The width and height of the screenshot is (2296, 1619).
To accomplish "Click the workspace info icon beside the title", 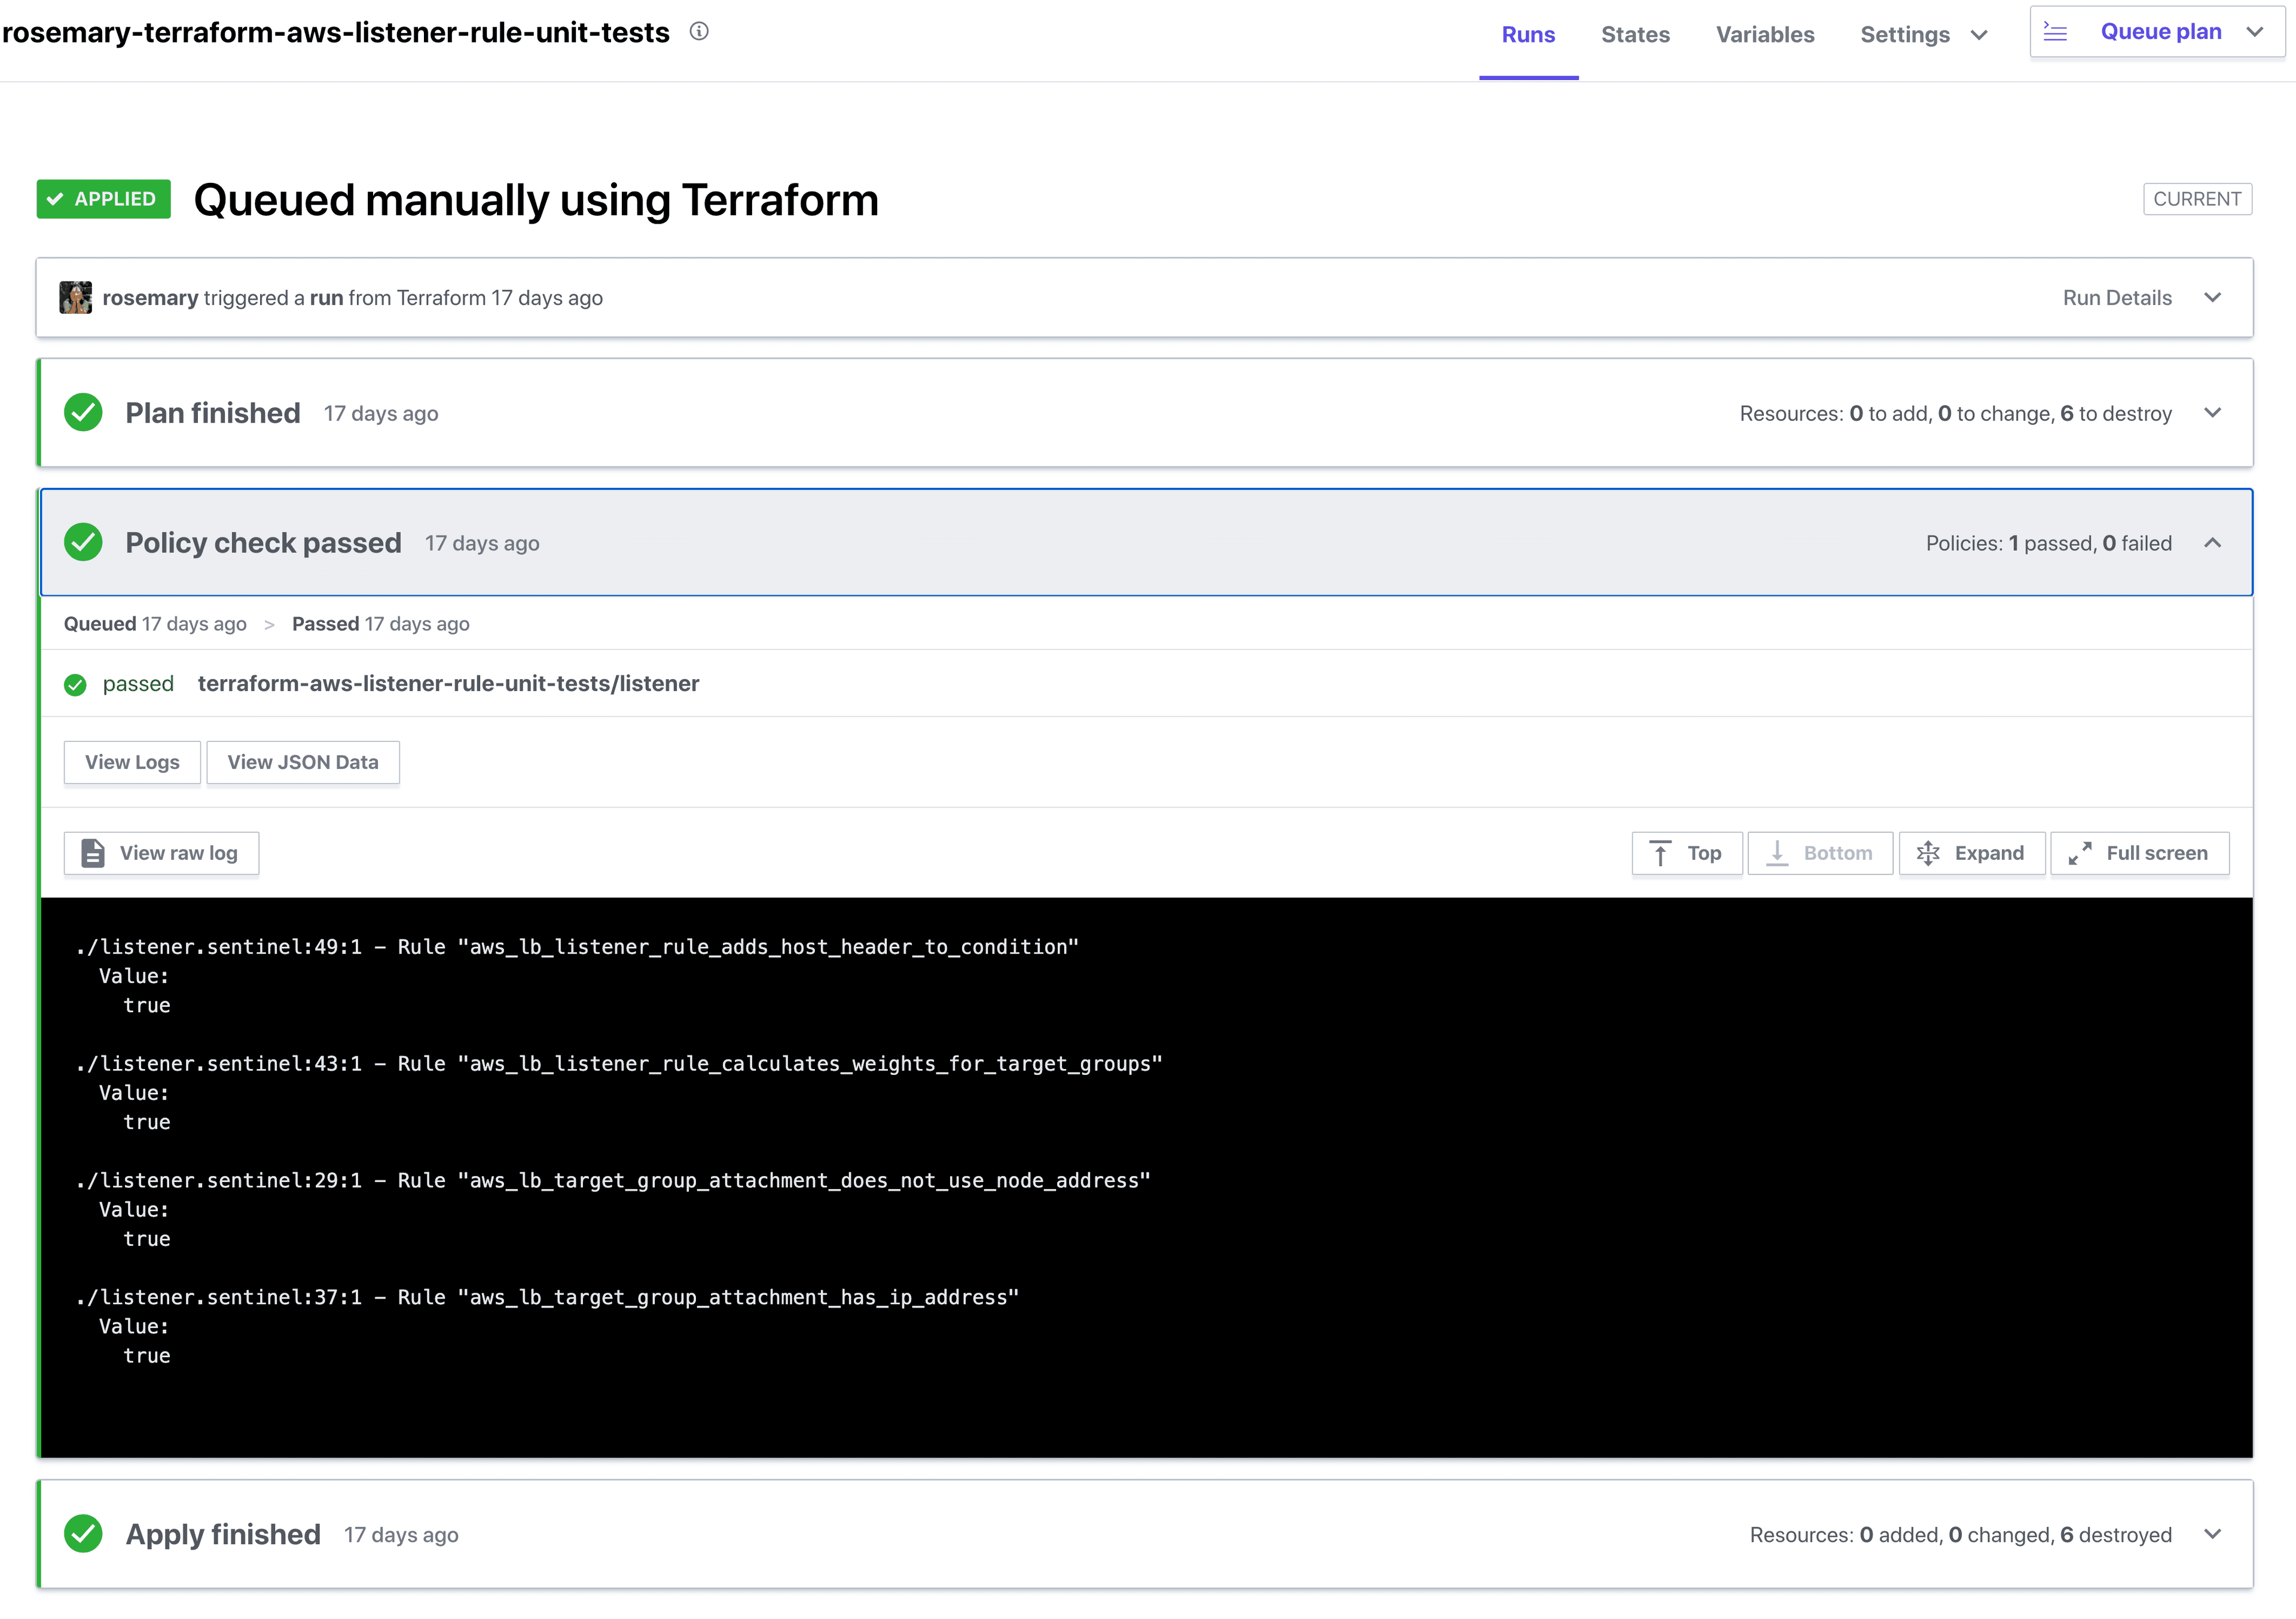I will point(699,32).
